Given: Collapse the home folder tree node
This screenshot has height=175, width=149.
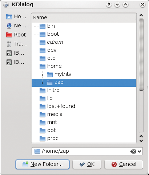Looking at the screenshot, I should pyautogui.click(x=35, y=67).
